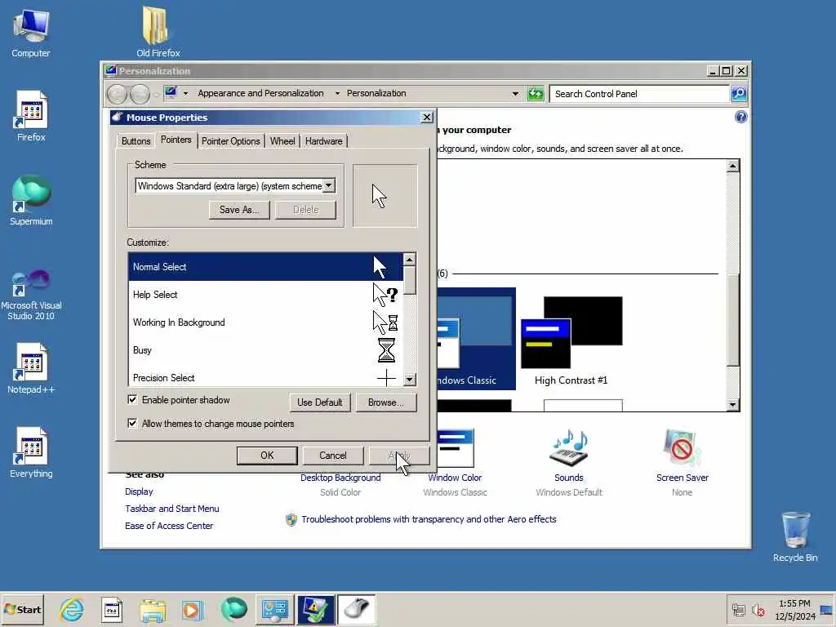Open the Taskbar and Start Menu link

click(171, 509)
